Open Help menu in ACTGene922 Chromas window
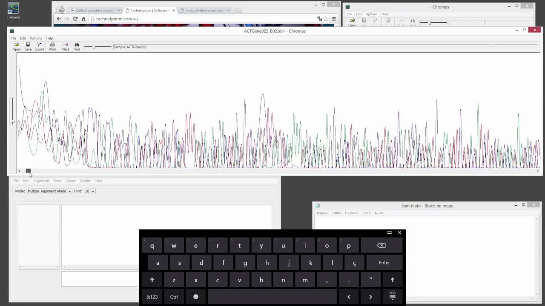Viewport: 545px width, 306px height. click(49, 38)
